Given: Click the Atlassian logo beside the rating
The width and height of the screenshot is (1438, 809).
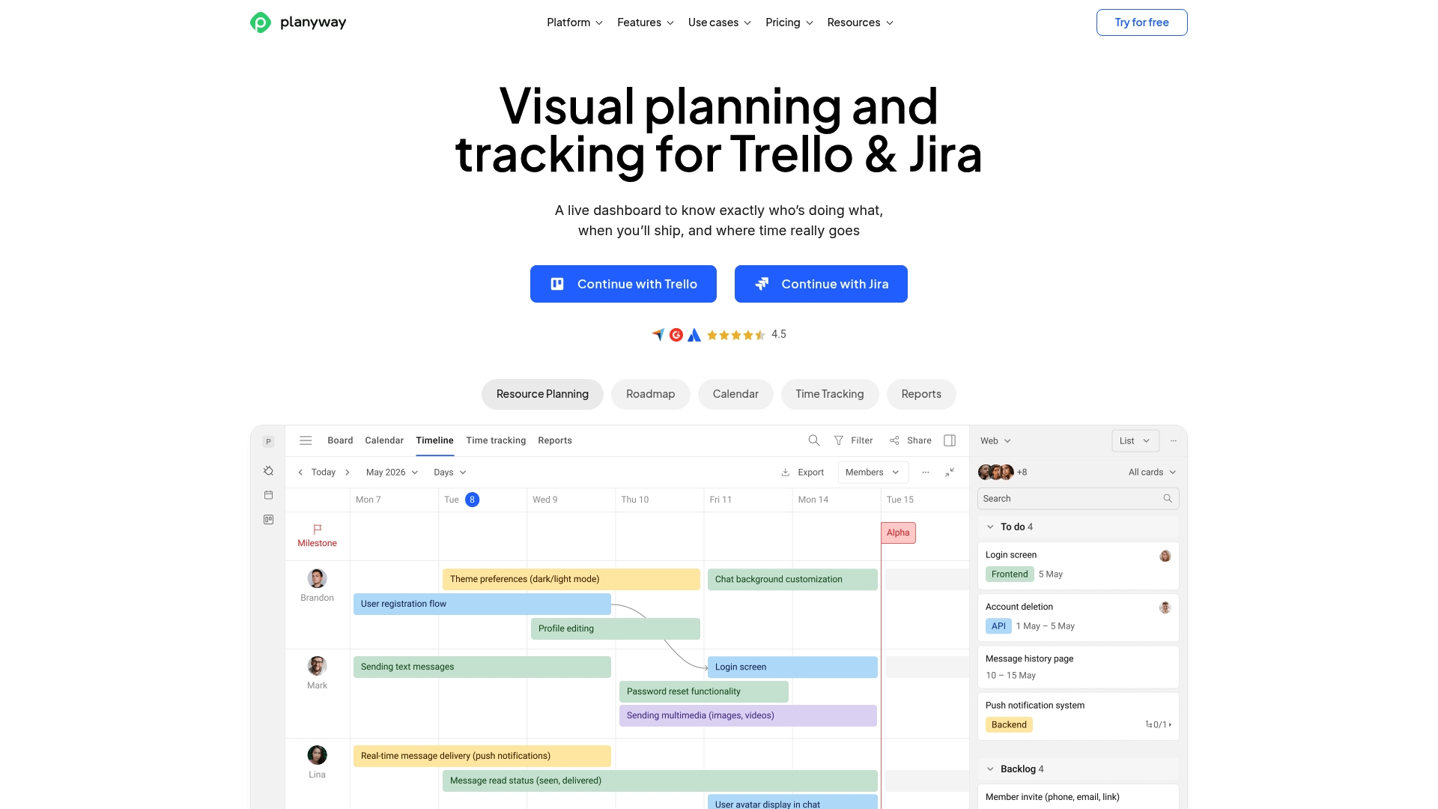Looking at the screenshot, I should point(694,335).
